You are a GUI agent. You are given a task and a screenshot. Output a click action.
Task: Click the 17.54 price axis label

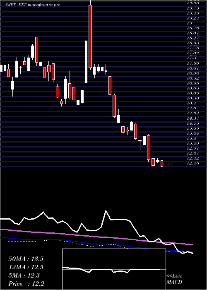point(193,53)
